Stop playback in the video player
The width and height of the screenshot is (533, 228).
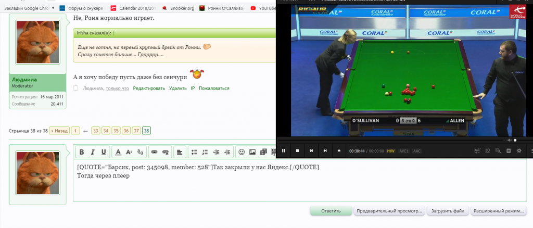tap(297, 151)
